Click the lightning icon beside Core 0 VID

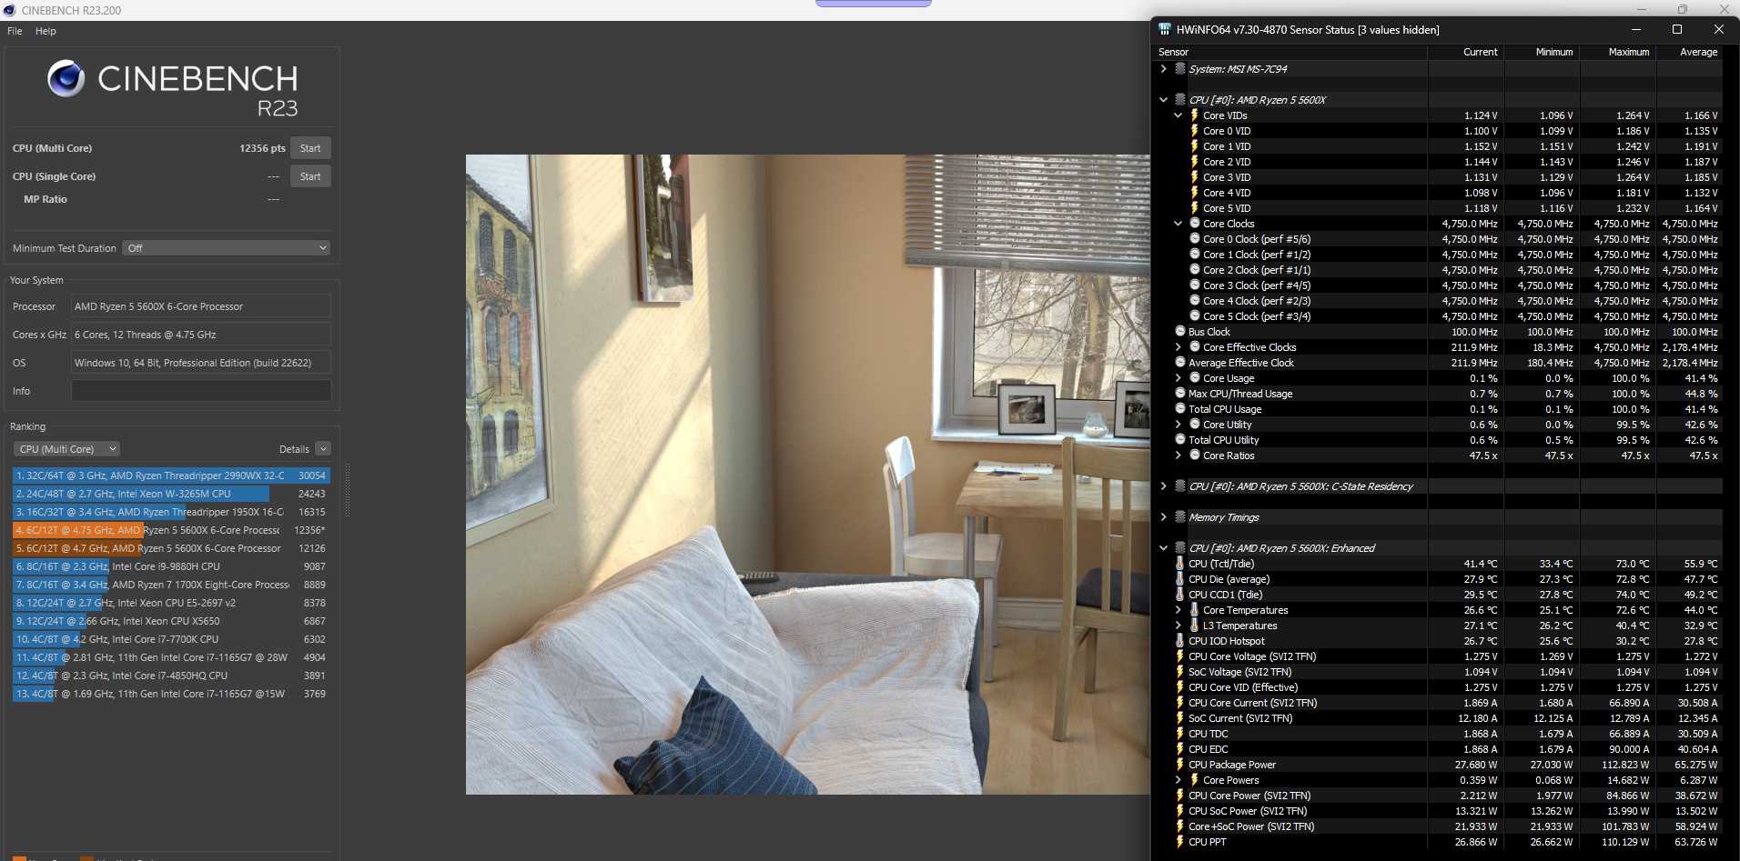pyautogui.click(x=1195, y=131)
